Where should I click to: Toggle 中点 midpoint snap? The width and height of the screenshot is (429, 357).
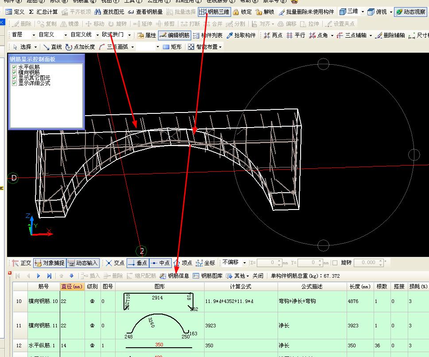point(160,263)
